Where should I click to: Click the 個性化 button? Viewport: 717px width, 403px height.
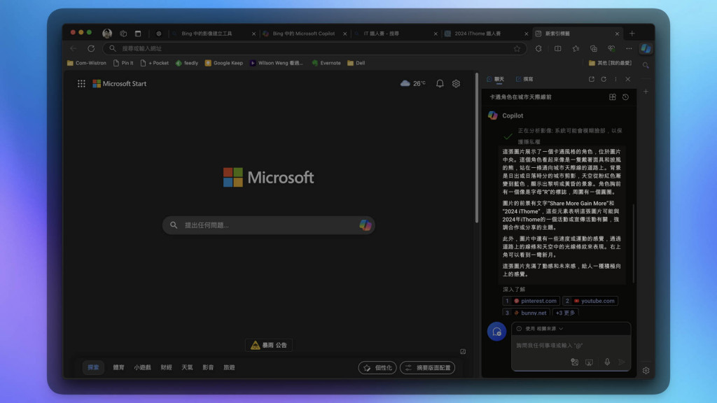(377, 367)
